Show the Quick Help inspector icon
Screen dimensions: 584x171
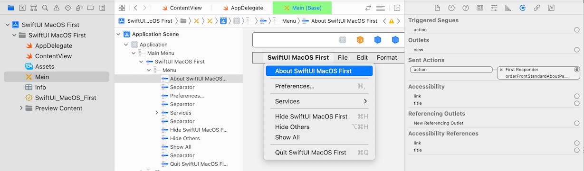(x=466, y=8)
